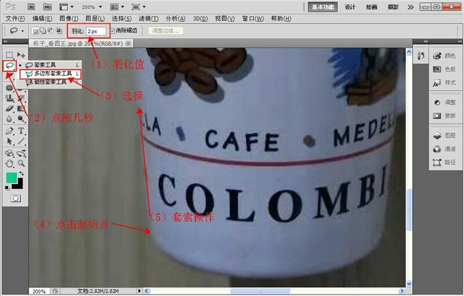The width and height of the screenshot is (464, 296).
Task: Choose the Clone Stamp tool
Action: 9,98
